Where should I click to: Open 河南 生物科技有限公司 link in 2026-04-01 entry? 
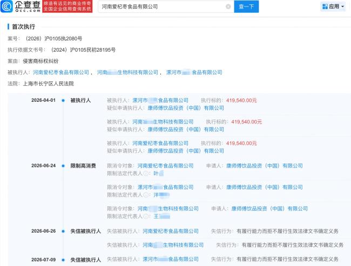coord(163,122)
